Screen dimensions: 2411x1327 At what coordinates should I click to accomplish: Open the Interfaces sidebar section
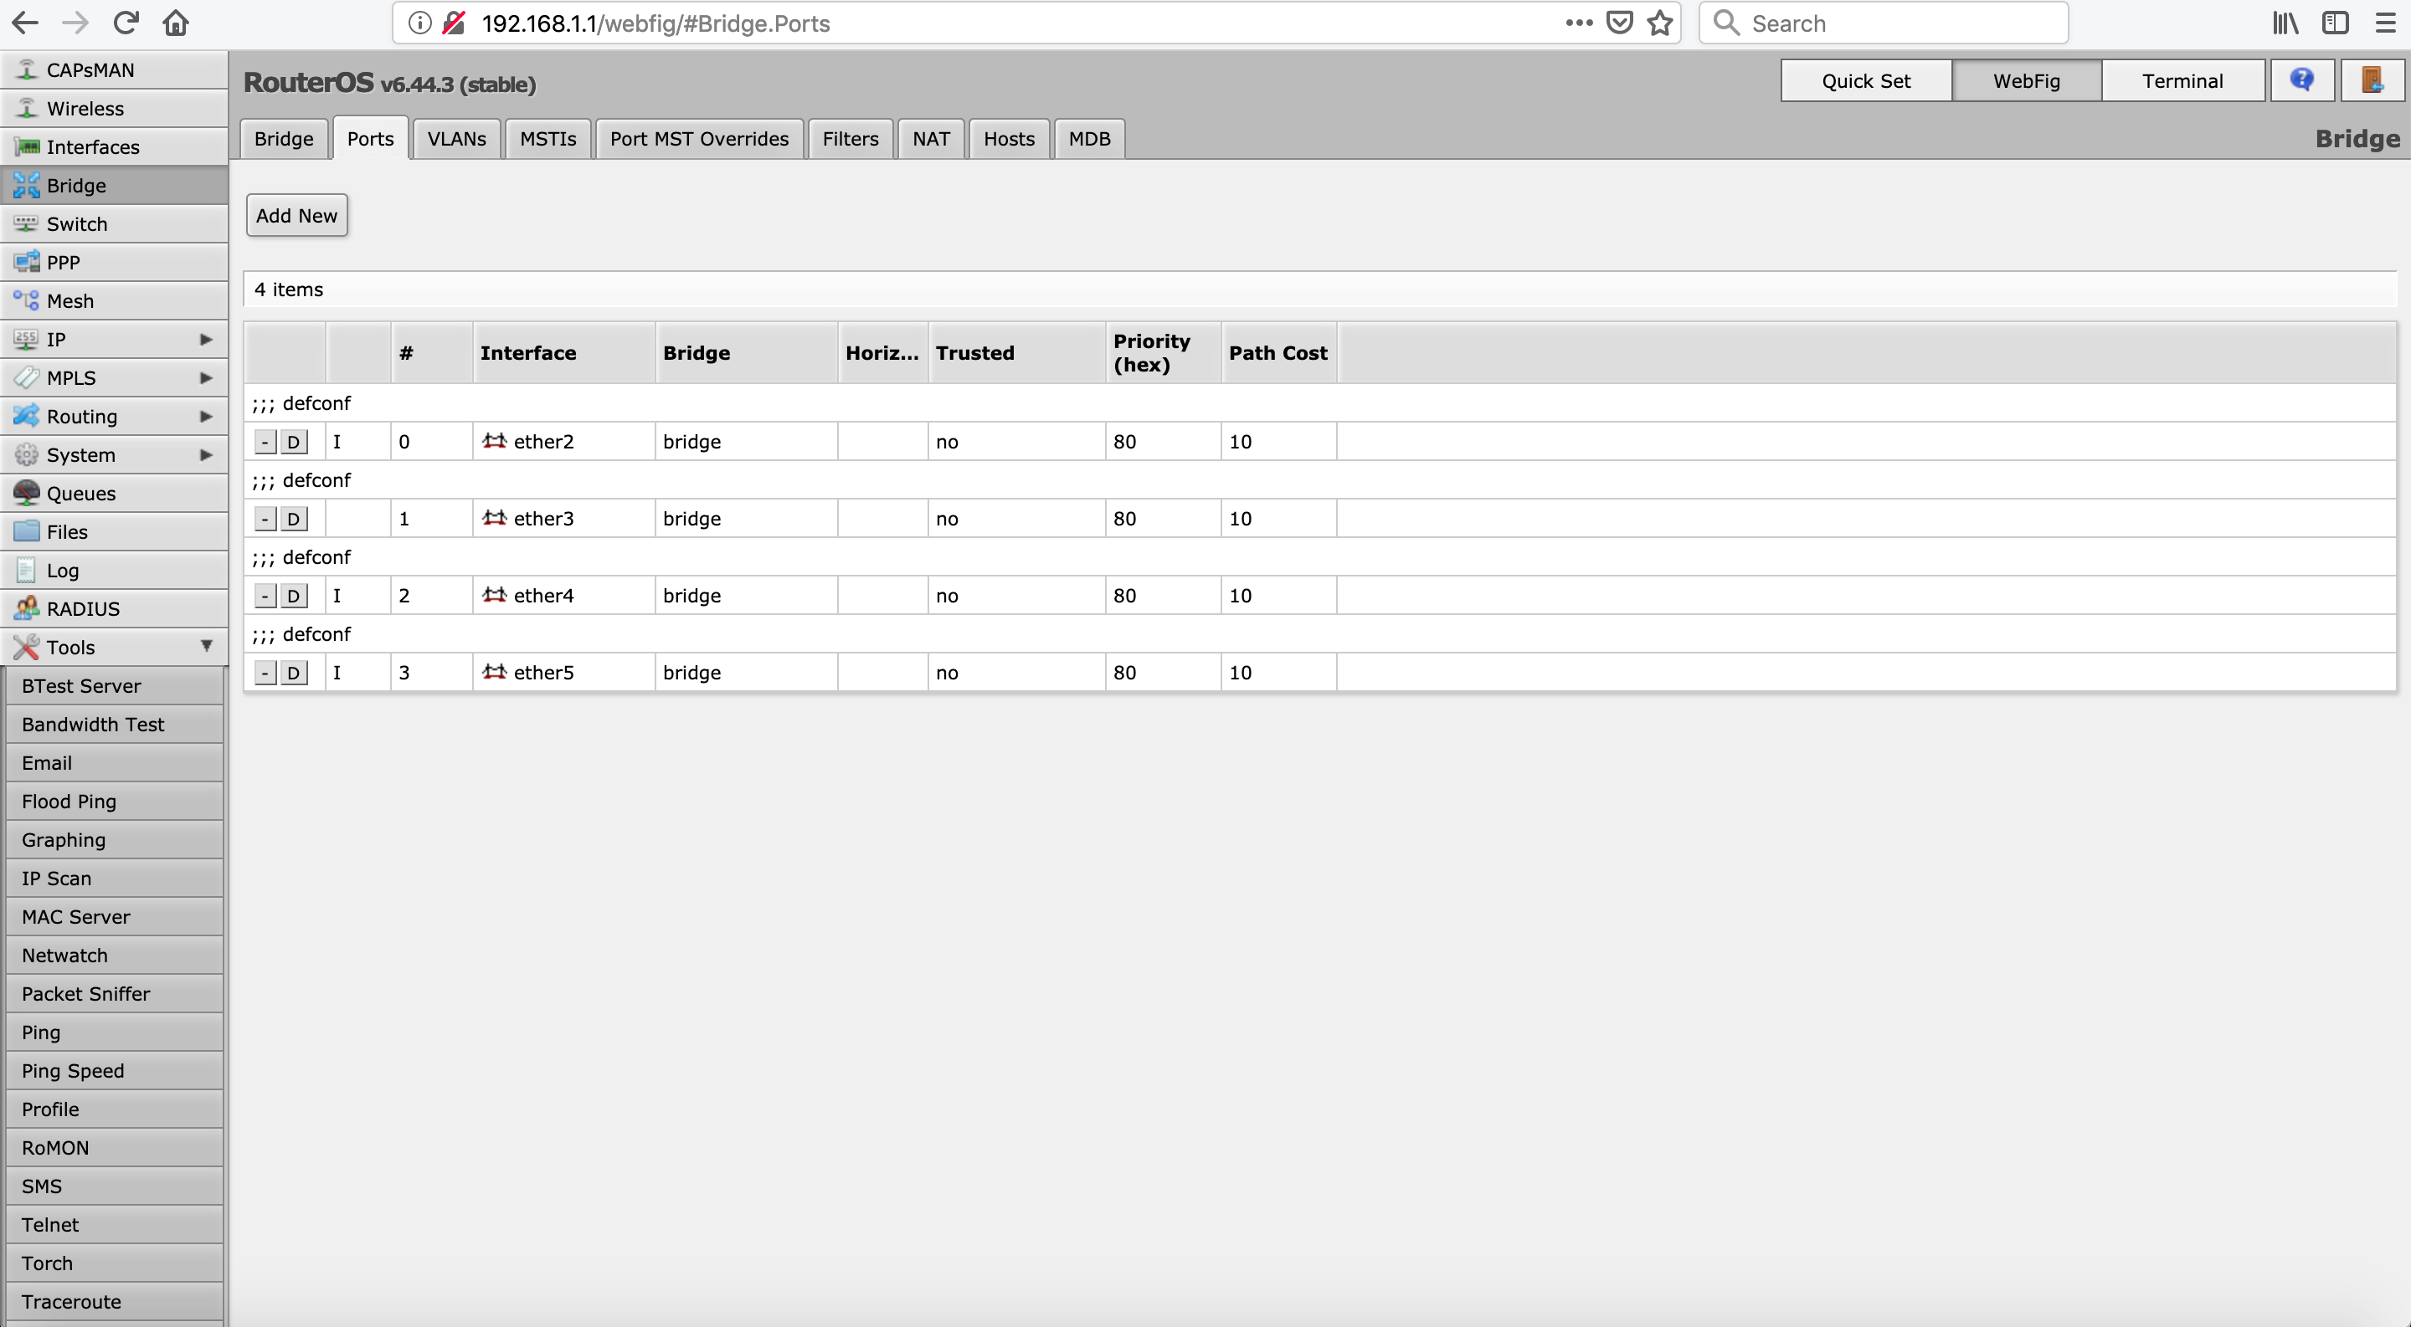pyautogui.click(x=93, y=146)
